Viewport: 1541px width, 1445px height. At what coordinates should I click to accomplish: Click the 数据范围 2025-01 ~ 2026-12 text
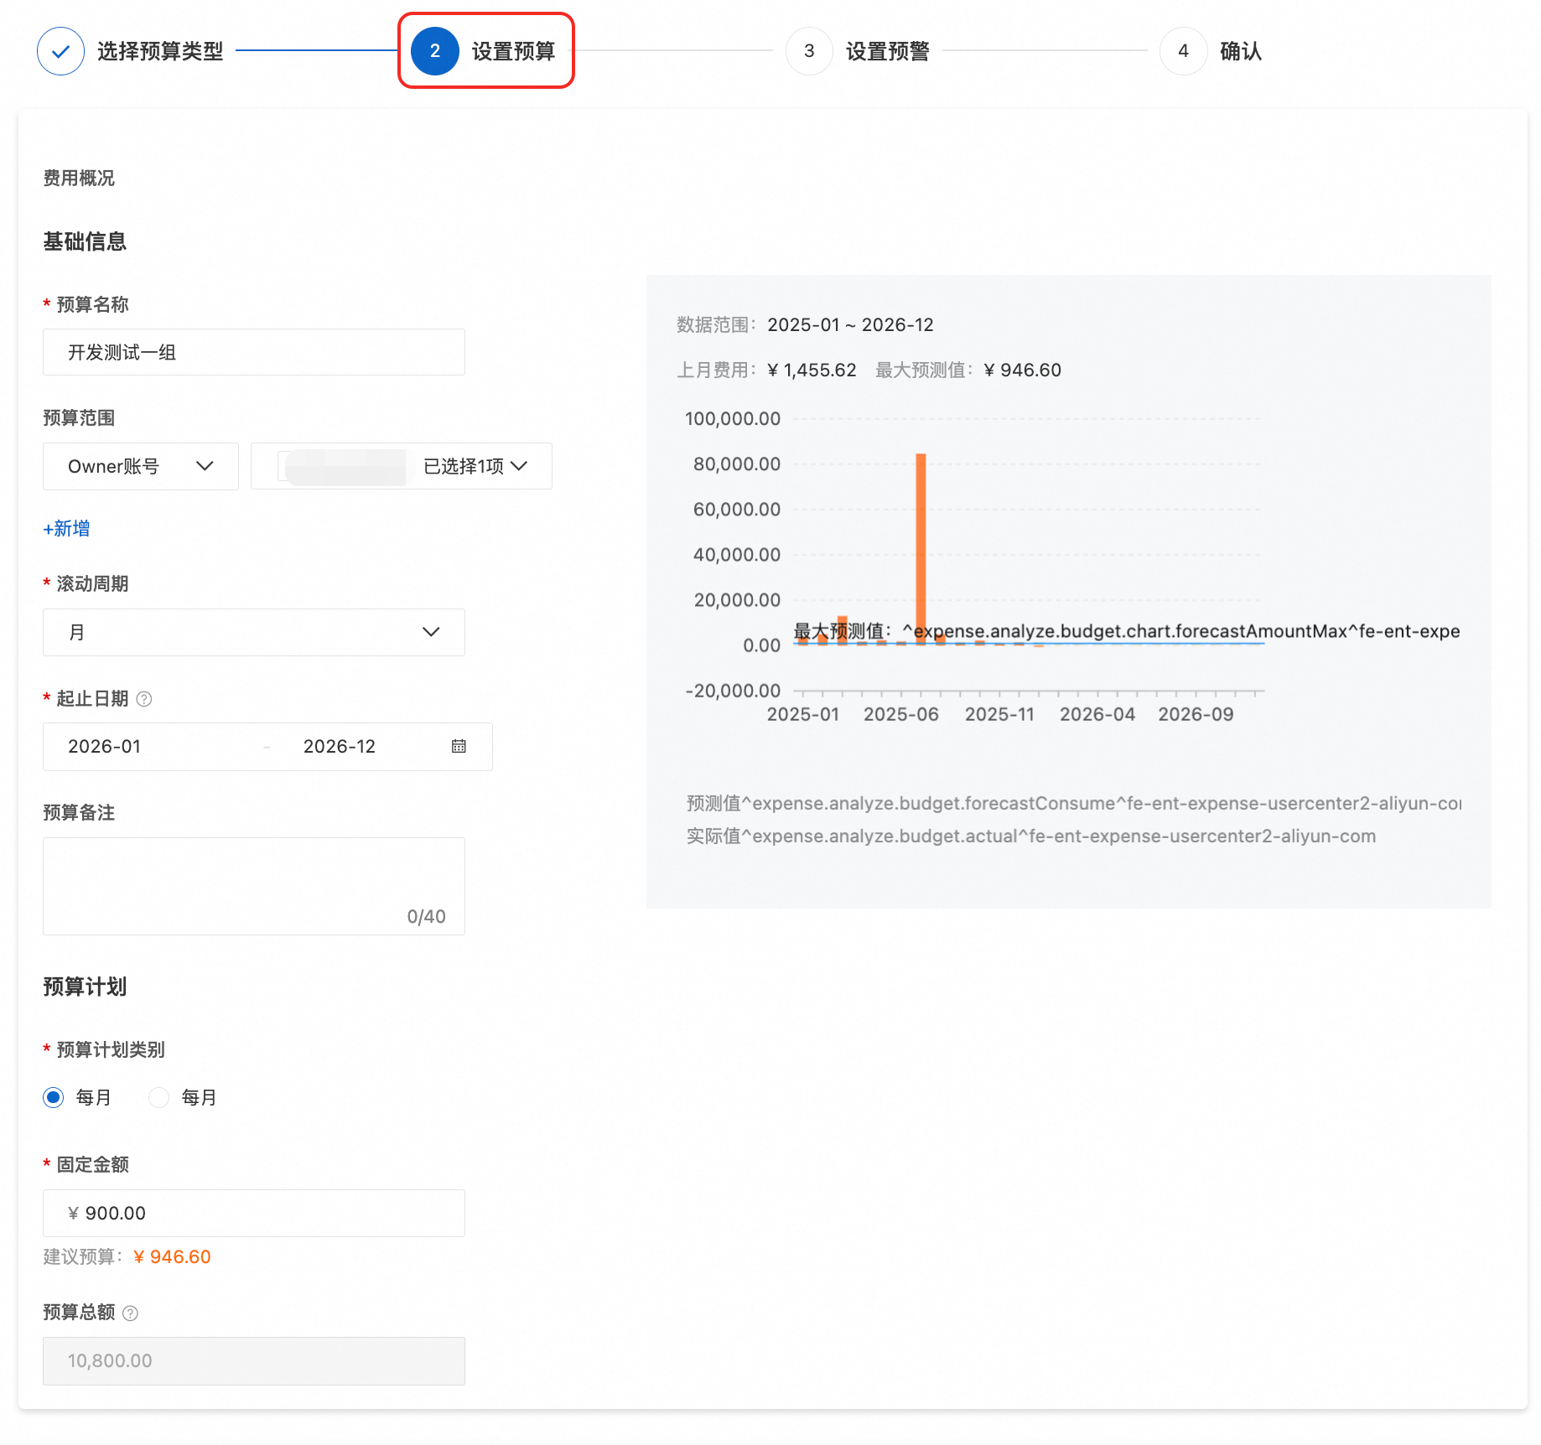click(x=805, y=324)
